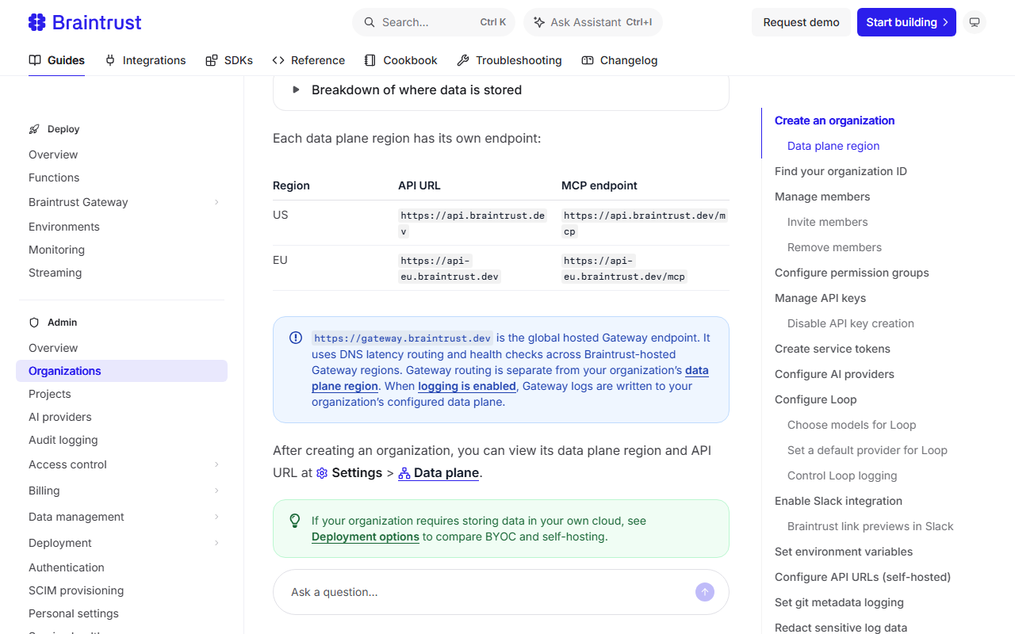
Task: Go to the Troubleshooting tab
Action: click(x=510, y=60)
